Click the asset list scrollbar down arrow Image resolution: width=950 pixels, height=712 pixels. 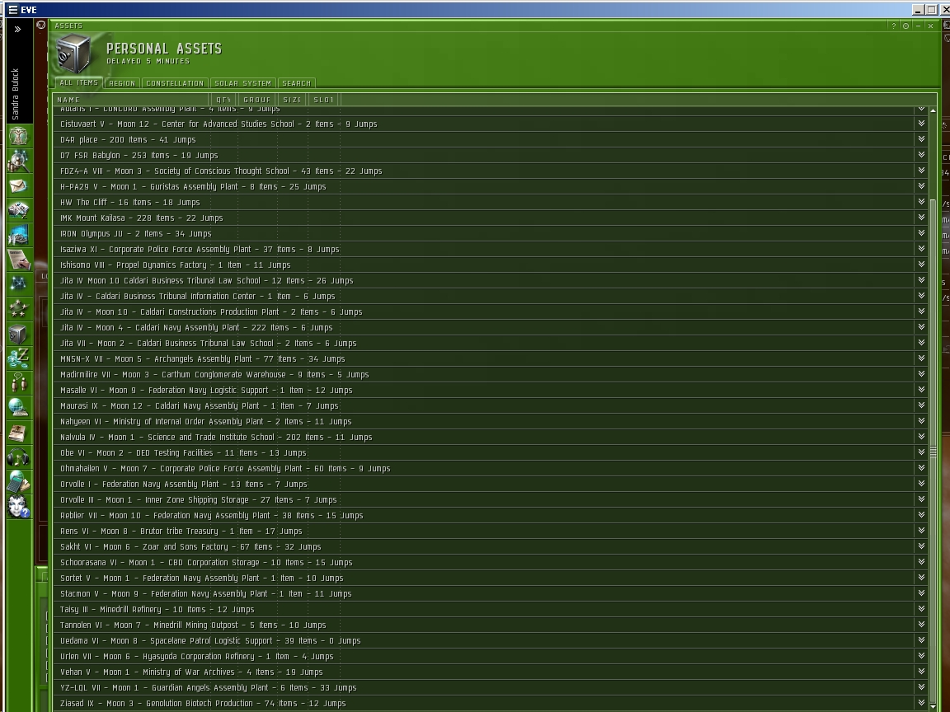tap(933, 706)
